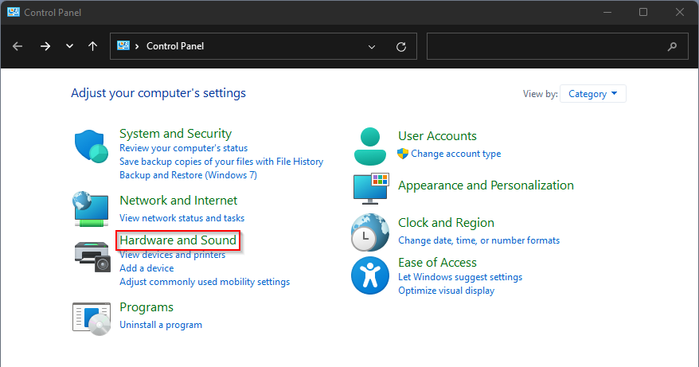Image resolution: width=699 pixels, height=367 pixels.
Task: Click the Add a device link
Action: (146, 268)
